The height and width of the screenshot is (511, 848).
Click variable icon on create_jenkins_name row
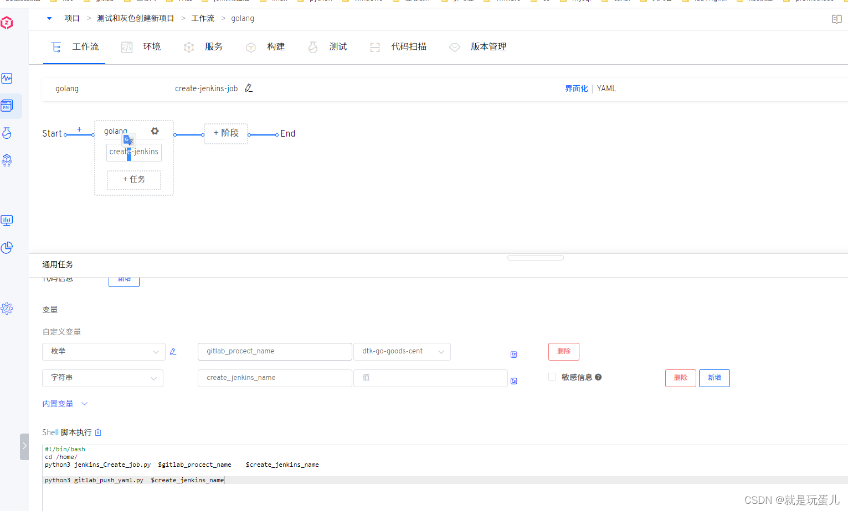point(513,381)
